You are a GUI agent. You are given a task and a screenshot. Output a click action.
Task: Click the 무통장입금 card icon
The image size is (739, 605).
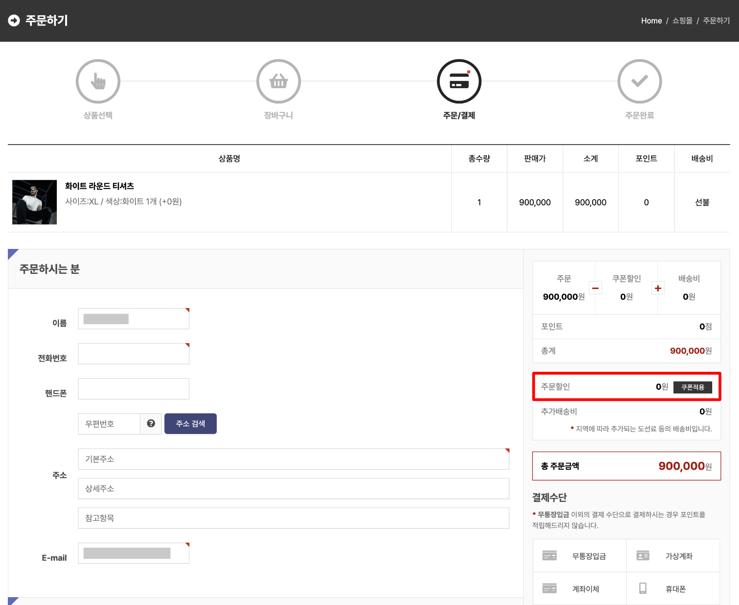(x=549, y=556)
